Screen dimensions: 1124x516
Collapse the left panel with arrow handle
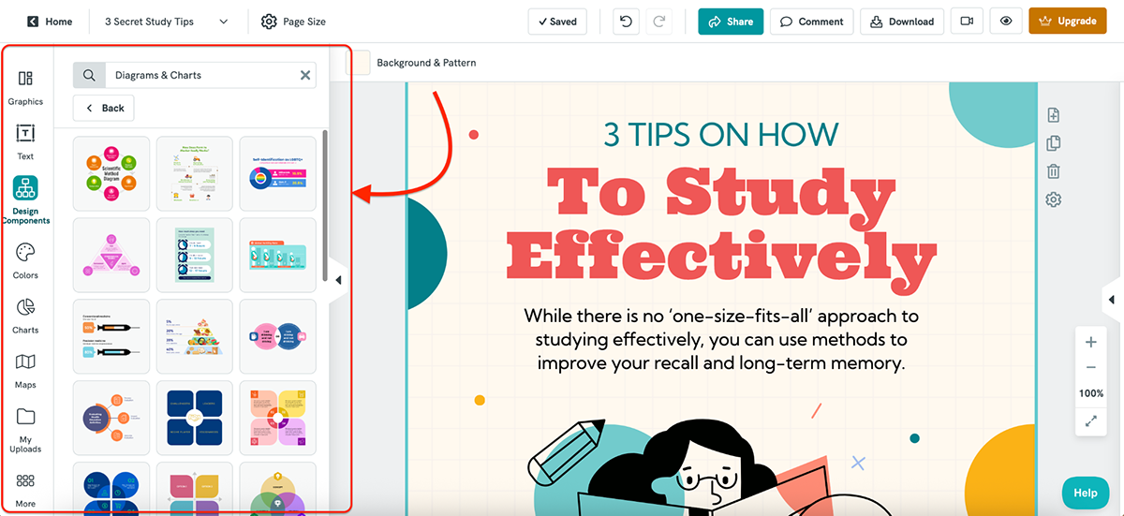coord(338,280)
